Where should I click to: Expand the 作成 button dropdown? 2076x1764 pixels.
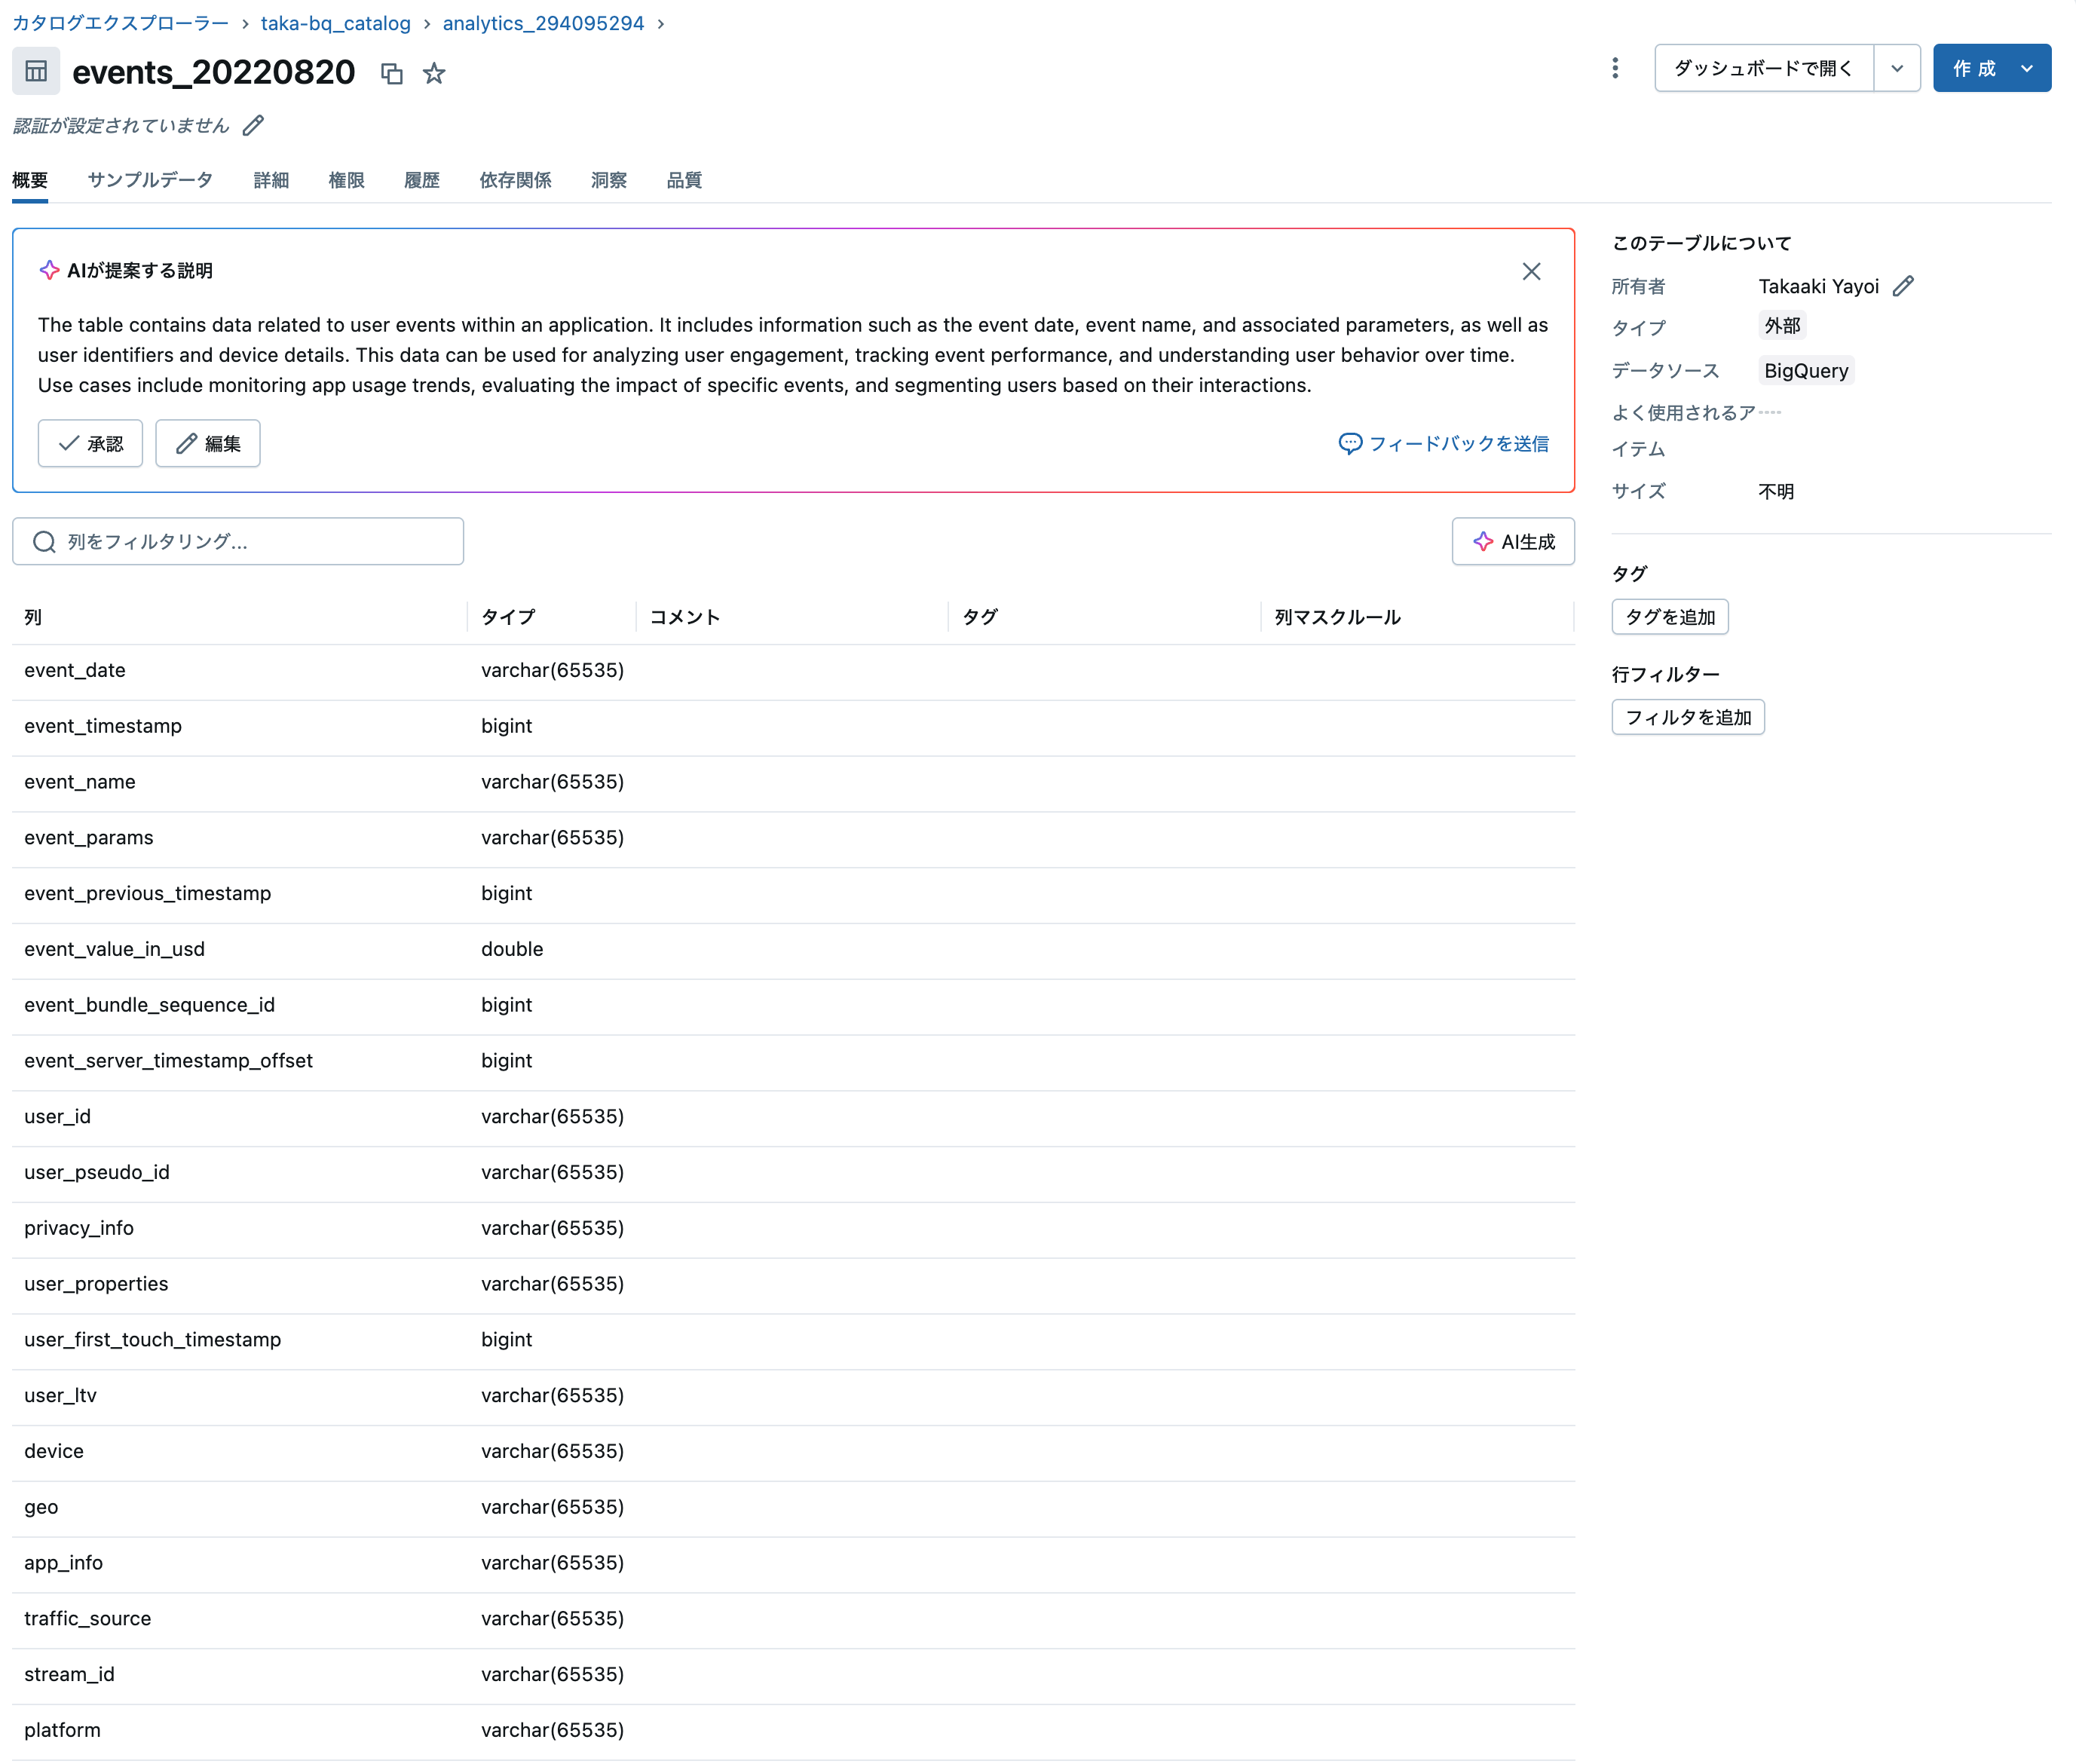click(2027, 68)
